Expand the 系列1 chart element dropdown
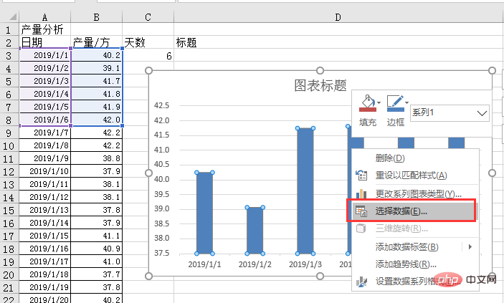The width and height of the screenshot is (504, 303). point(482,113)
